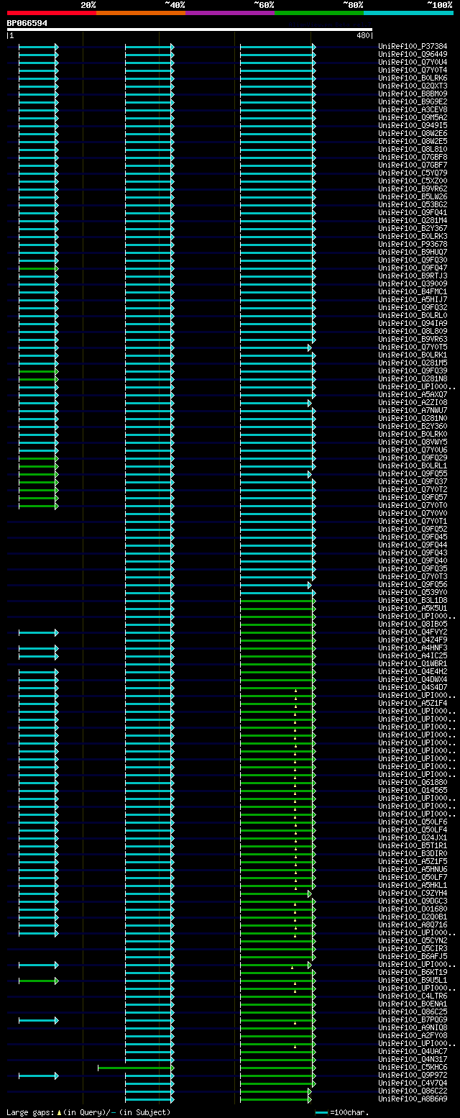Select hit UniRef100_Q14565

tap(413, 790)
